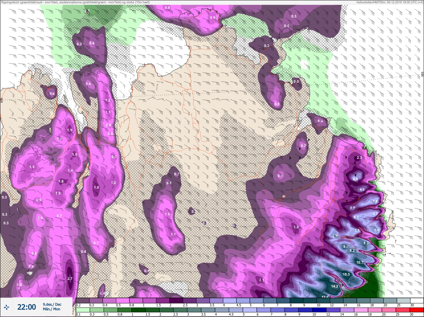Click the 10.7 precipitation value on the map
424x317 pixels.
click(360, 262)
